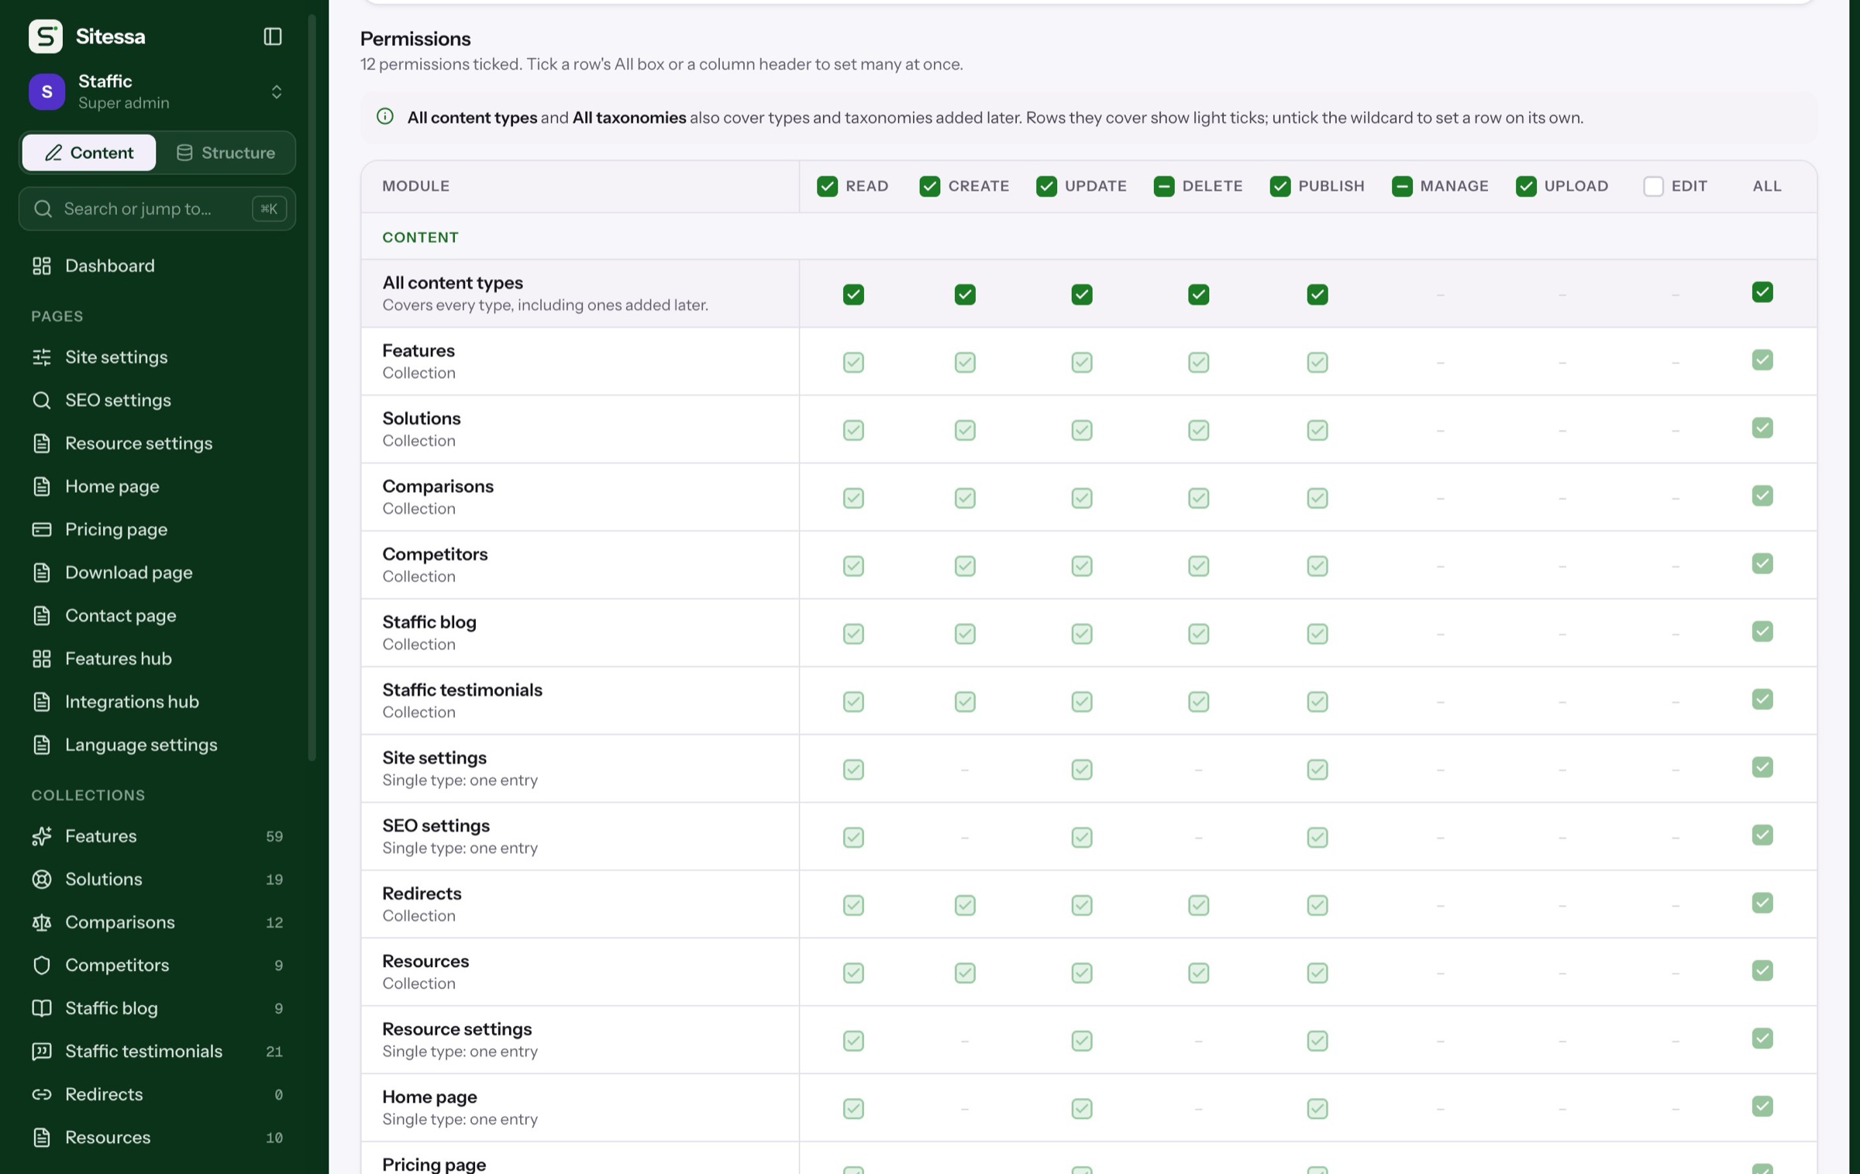Screen dimensions: 1860x1174
Task: Open Home page in the sidebar
Action: (157, 487)
